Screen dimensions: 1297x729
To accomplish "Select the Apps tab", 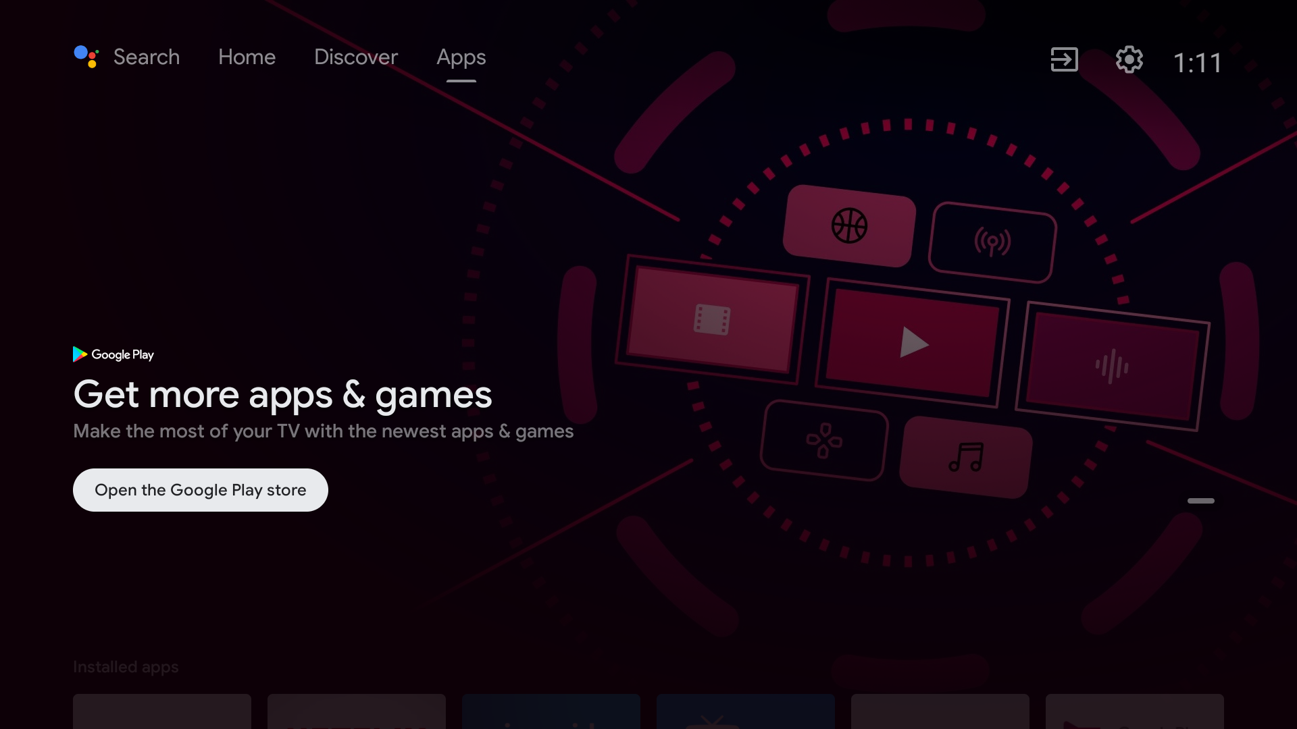I will (461, 56).
